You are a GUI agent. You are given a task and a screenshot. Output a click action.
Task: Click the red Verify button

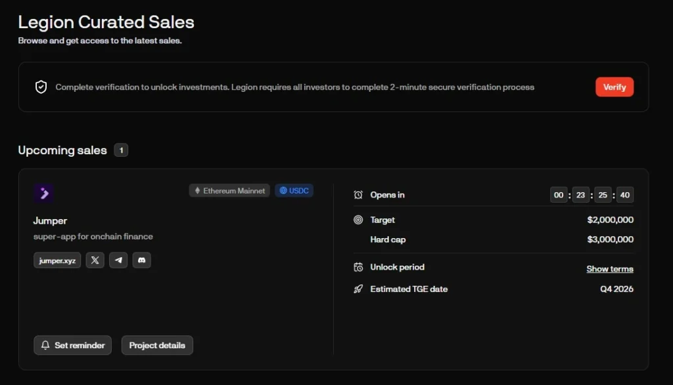(615, 87)
